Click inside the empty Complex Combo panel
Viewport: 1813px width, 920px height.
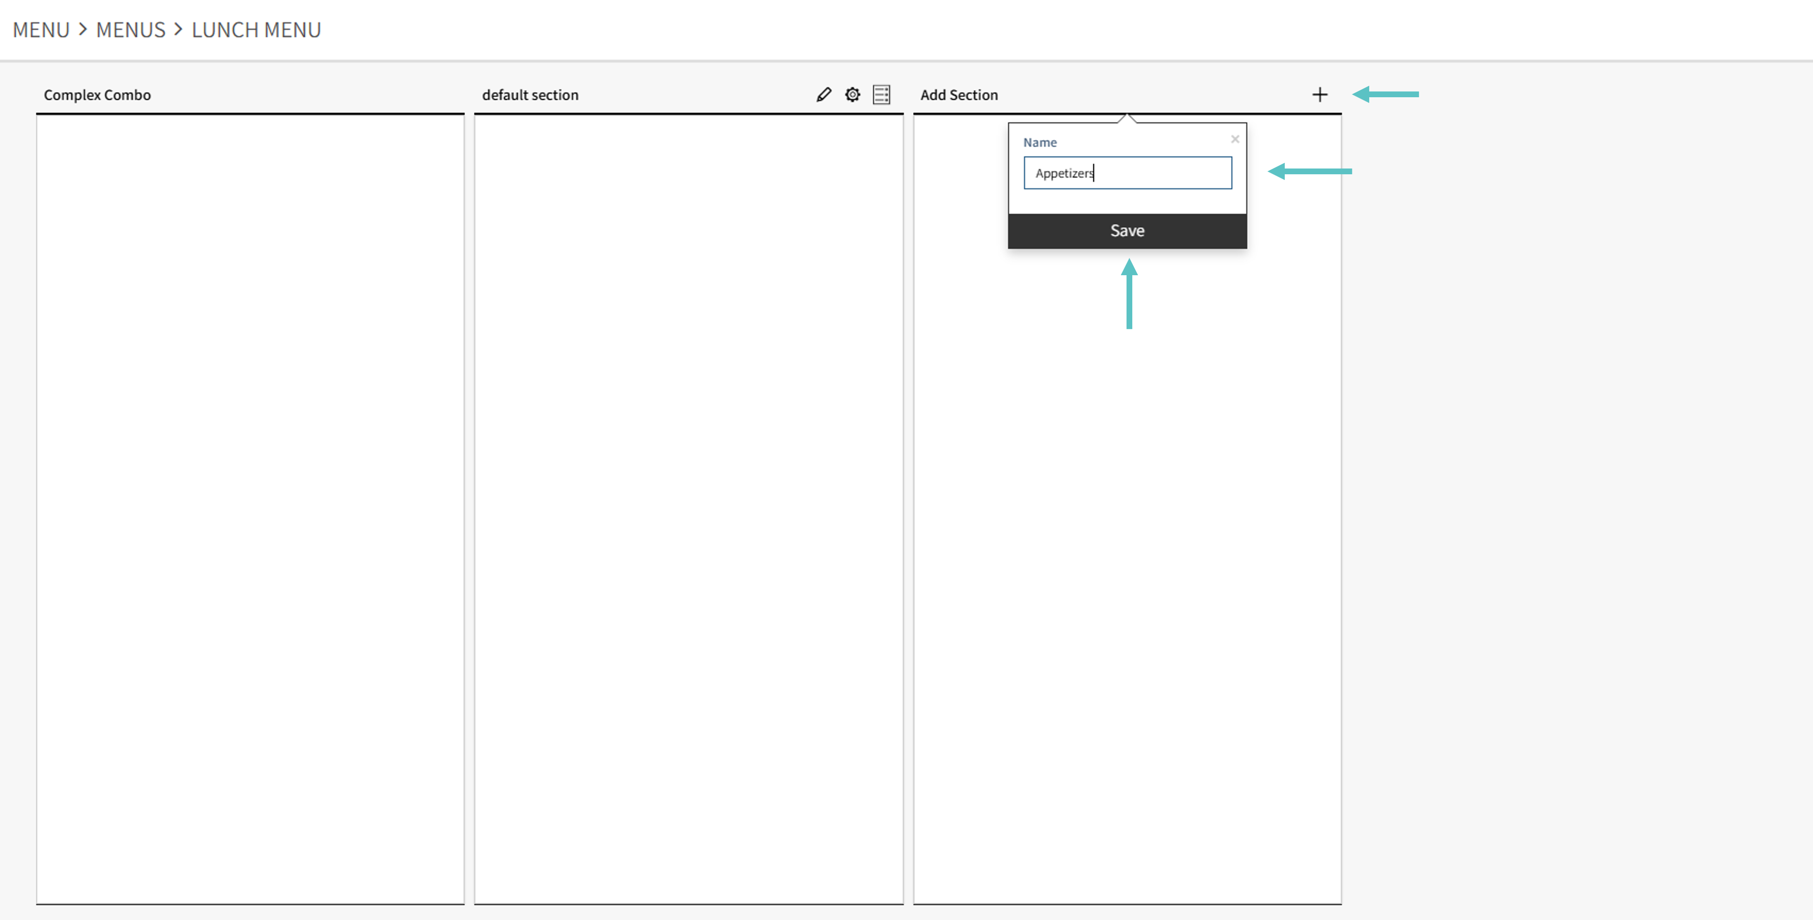250,507
